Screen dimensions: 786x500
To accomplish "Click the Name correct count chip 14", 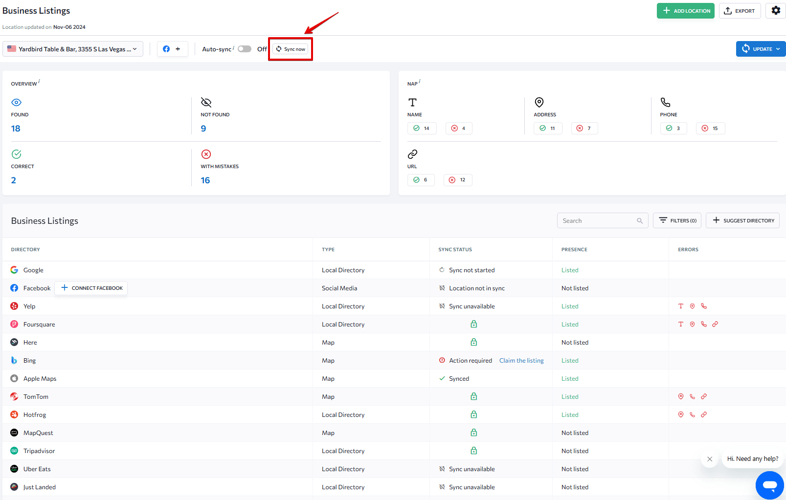I will click(x=422, y=128).
